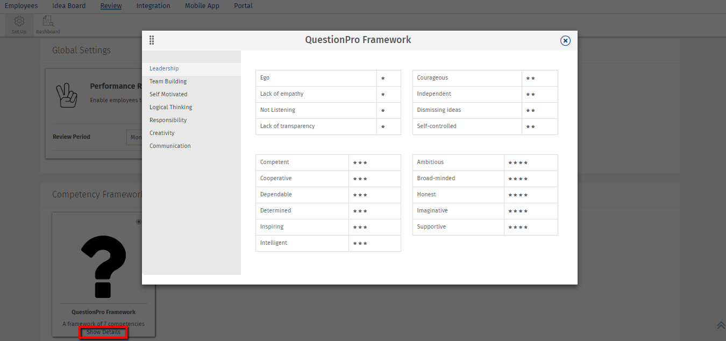The width and height of the screenshot is (726, 341).
Task: Click the Global Settings heading
Action: coord(81,51)
